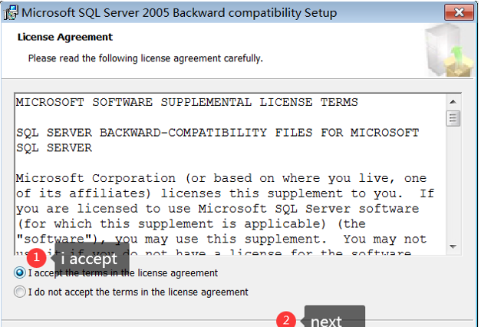Click 'you are licensed to use Microsoft' line
The image size is (481, 327).
pyautogui.click(x=218, y=209)
